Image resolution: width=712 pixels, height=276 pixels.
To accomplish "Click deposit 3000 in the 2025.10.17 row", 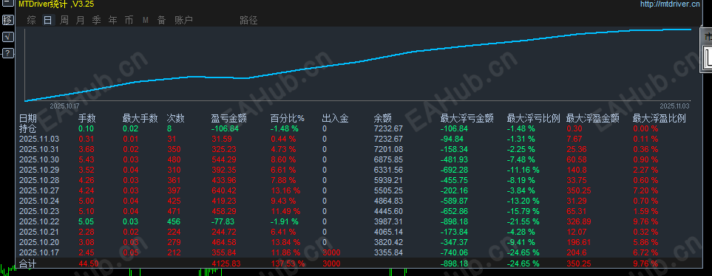I will coord(330,253).
